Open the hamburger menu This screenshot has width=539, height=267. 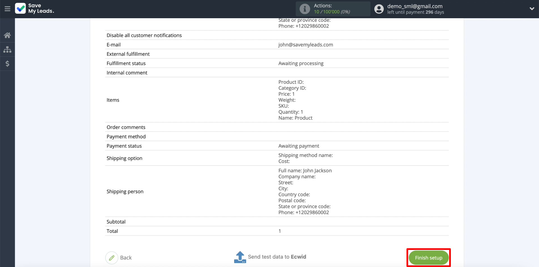(x=7, y=9)
